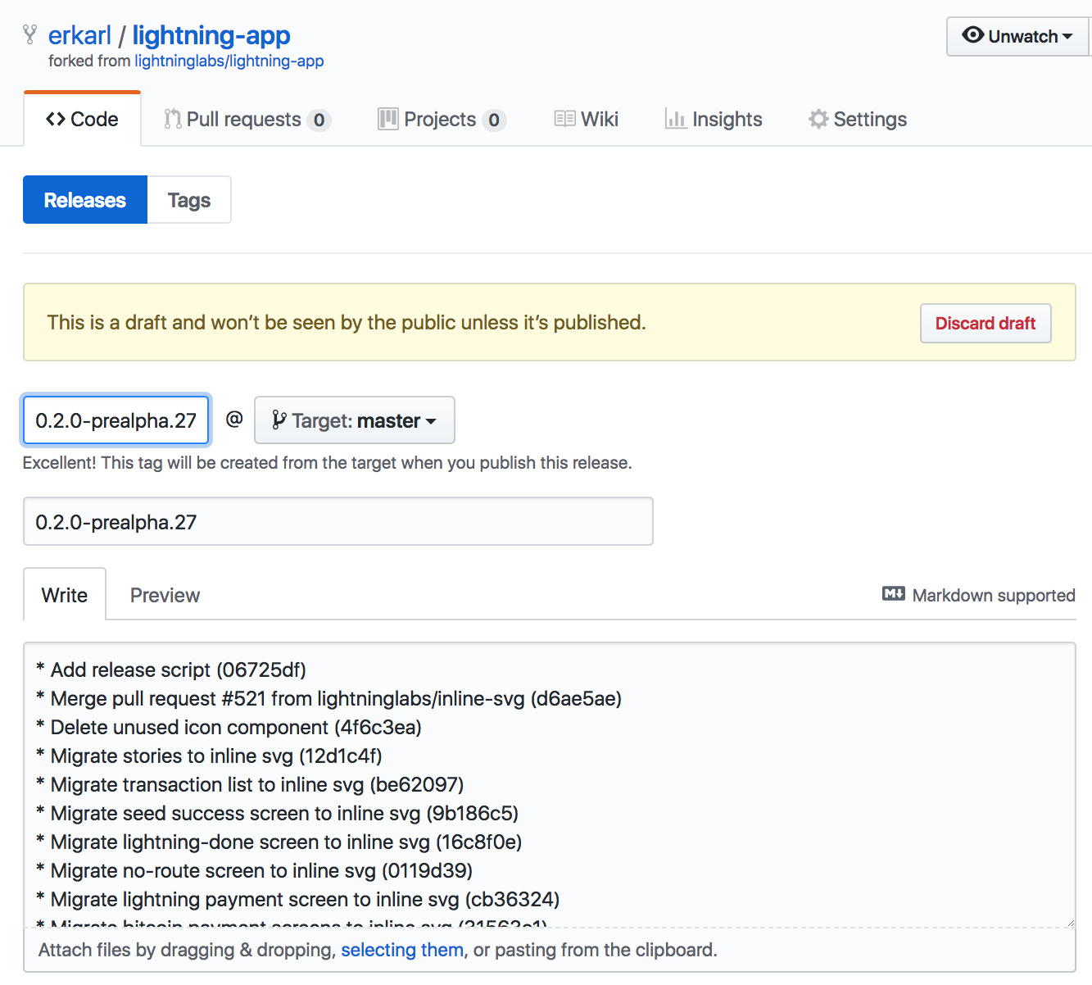Click line 'Migrate lightning-done screen'

pos(279,842)
